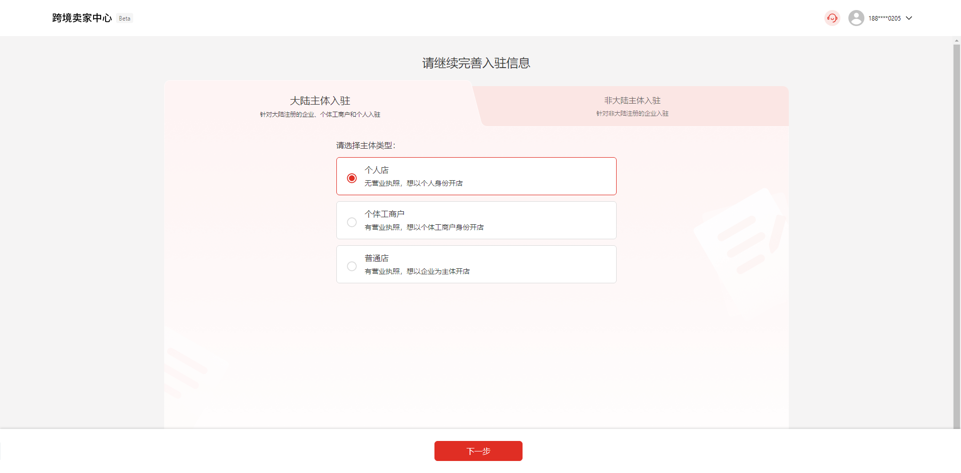Click subtitle 针对非大陆注册的企业入驻

point(632,114)
